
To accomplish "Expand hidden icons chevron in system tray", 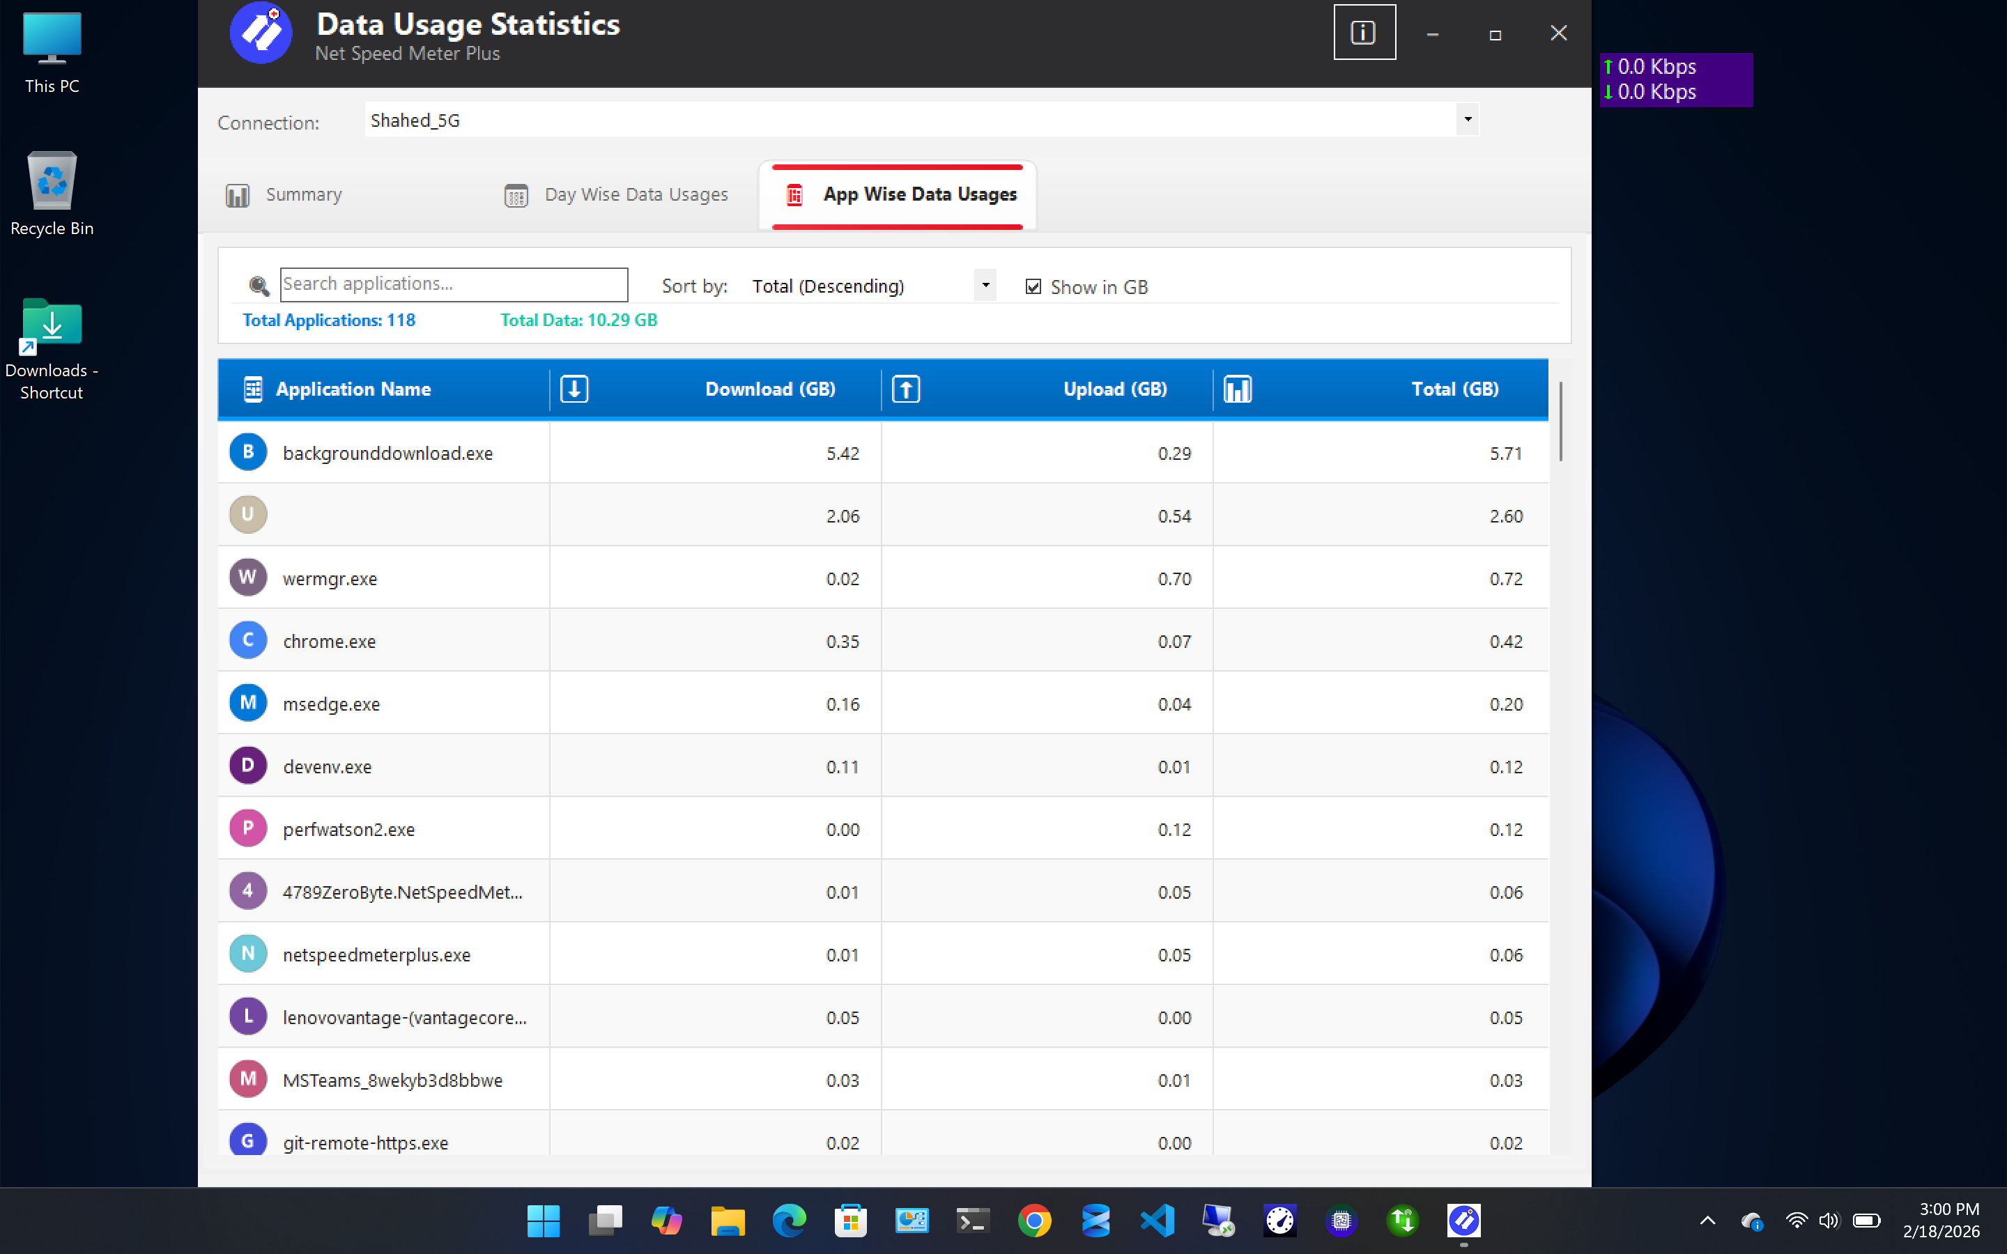I will (x=1707, y=1220).
